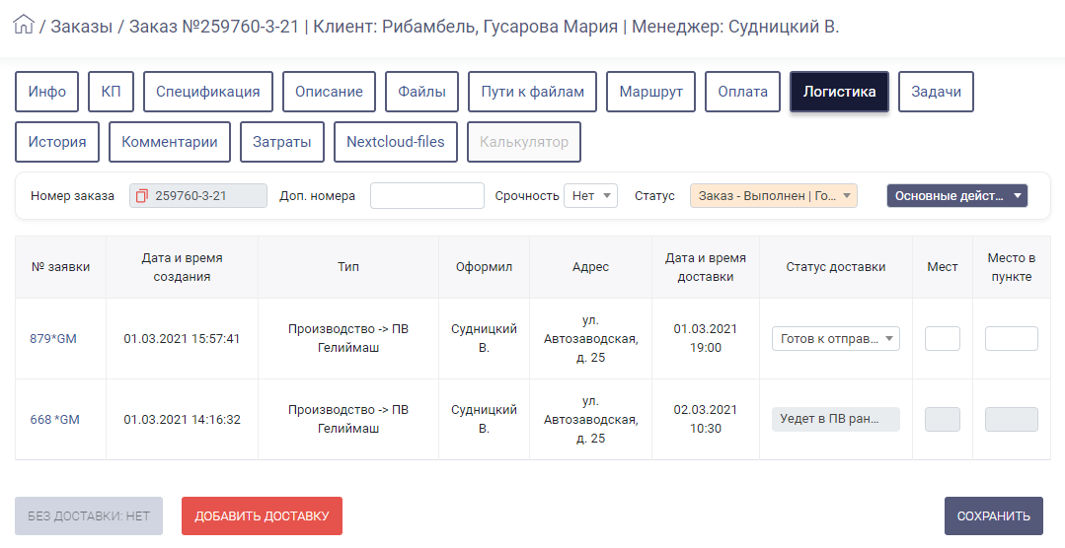Click the Адрес column header
Screen dimensions: 1065x548
(590, 267)
